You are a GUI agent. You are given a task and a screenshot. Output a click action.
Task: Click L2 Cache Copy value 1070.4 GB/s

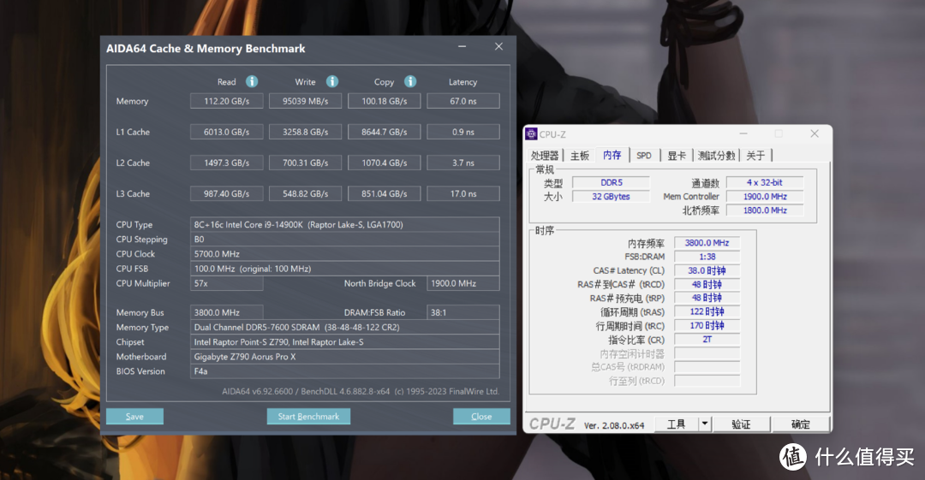(x=384, y=163)
